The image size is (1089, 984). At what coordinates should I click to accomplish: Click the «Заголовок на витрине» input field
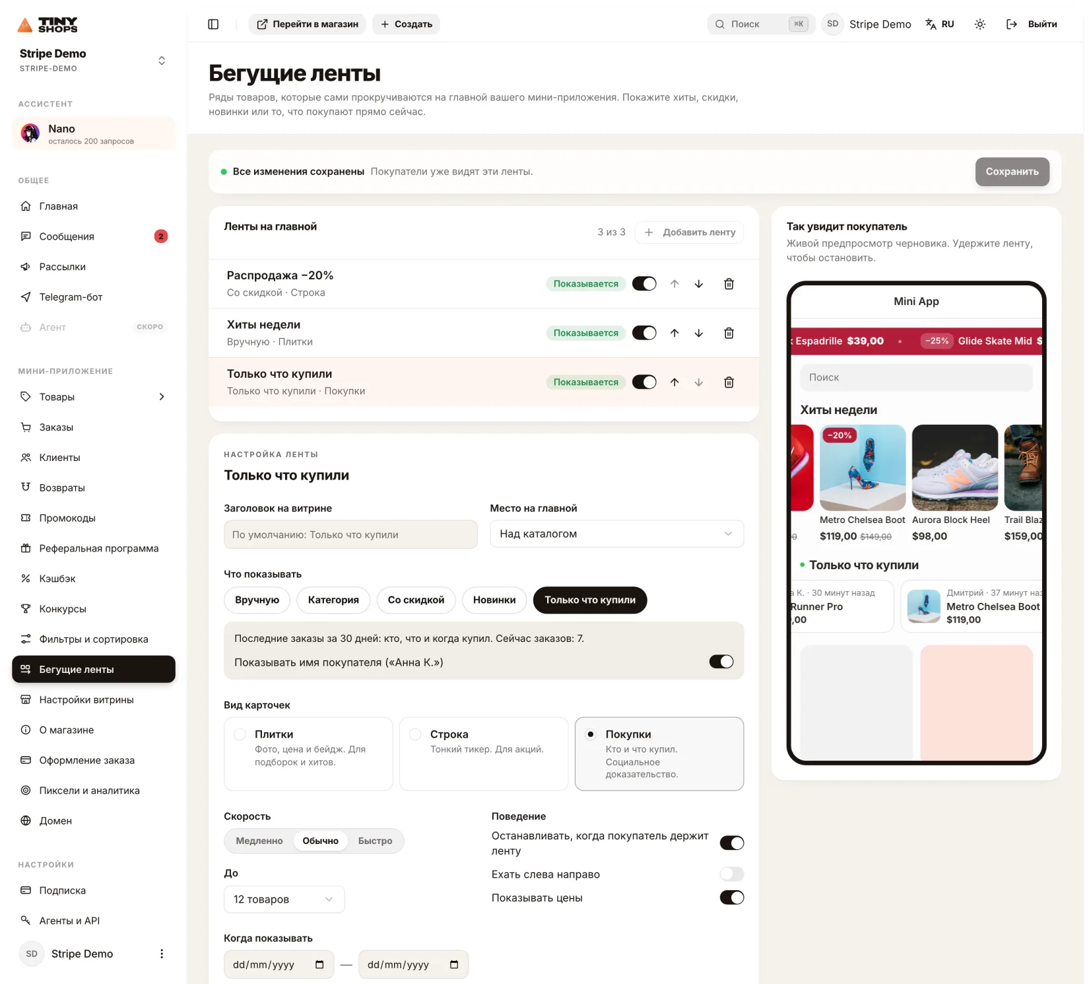tap(350, 534)
